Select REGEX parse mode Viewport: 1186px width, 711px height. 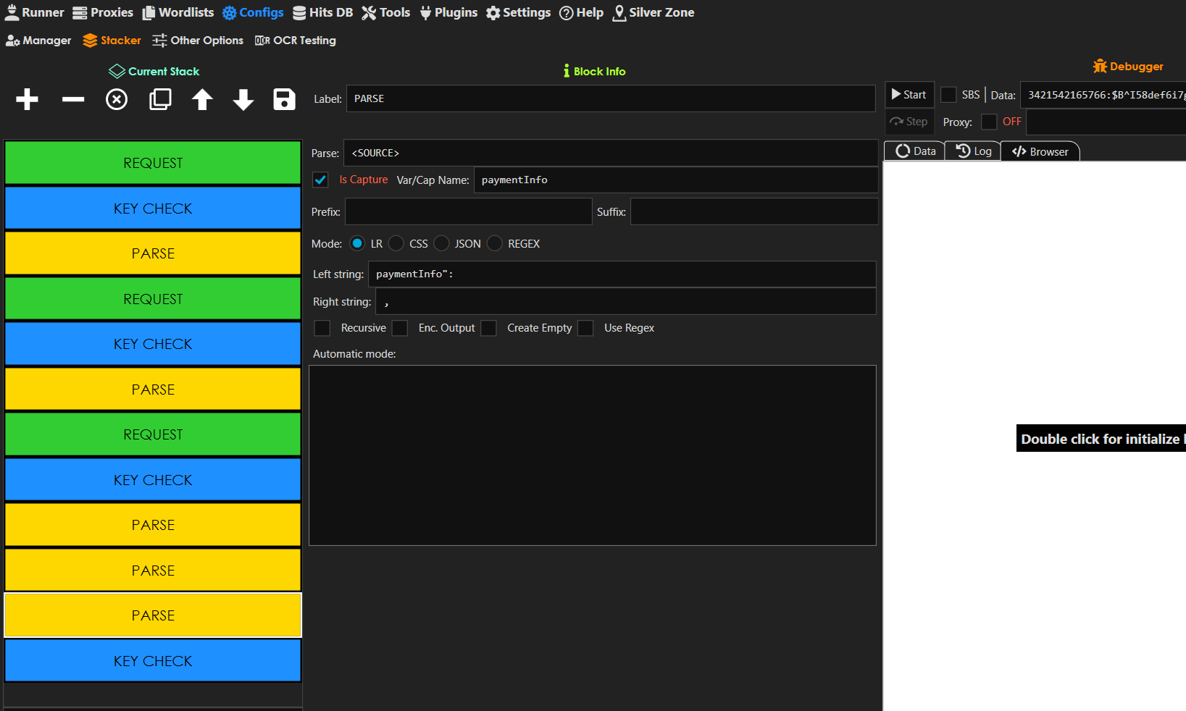tap(495, 244)
